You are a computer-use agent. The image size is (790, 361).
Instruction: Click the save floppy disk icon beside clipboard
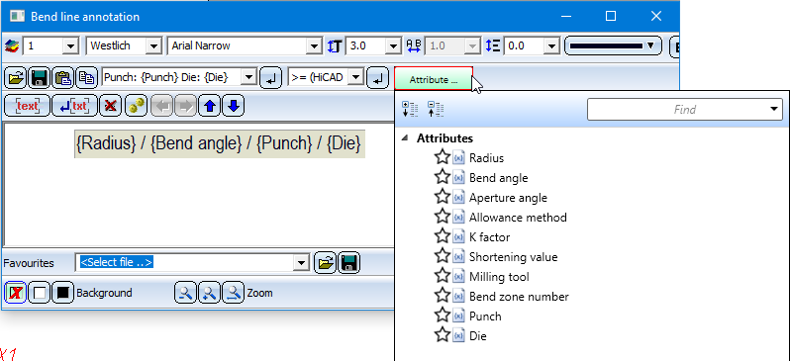40,78
